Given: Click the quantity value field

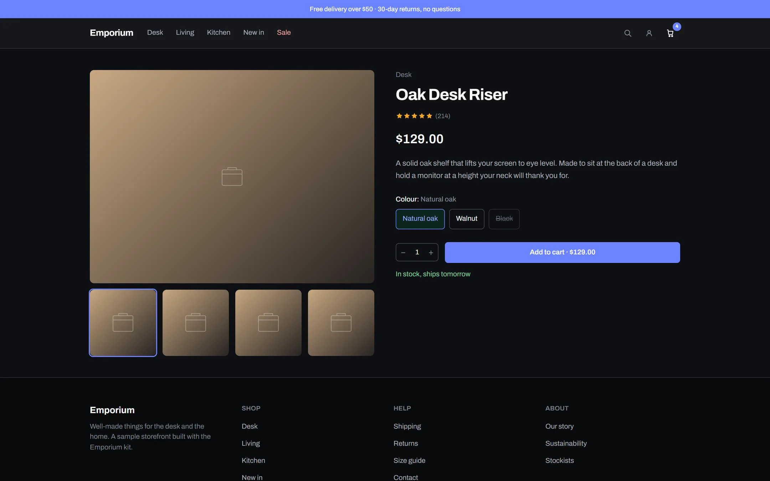Looking at the screenshot, I should pyautogui.click(x=417, y=252).
